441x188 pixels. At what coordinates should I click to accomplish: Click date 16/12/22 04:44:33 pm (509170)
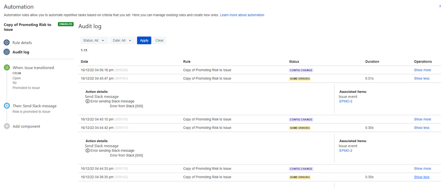coord(104,169)
